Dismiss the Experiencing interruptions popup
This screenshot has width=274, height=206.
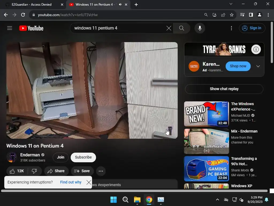(89, 182)
